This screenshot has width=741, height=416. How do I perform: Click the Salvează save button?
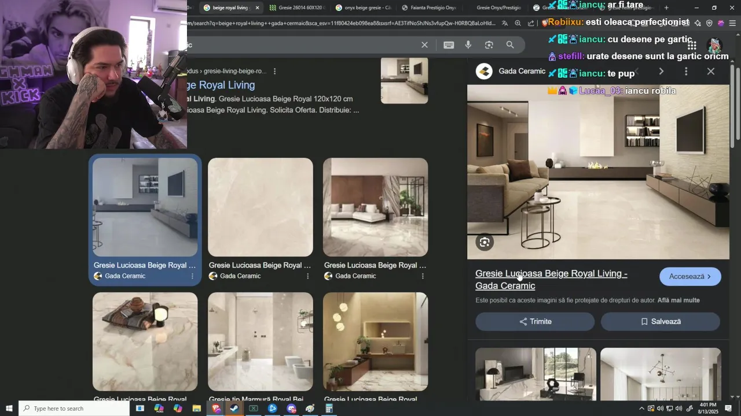[x=661, y=322]
